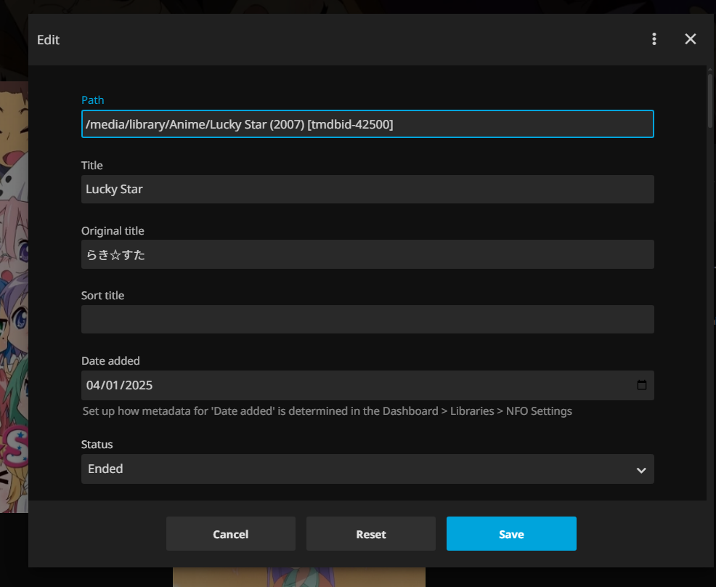Open the three-dot more options menu
This screenshot has width=716, height=587.
[654, 39]
